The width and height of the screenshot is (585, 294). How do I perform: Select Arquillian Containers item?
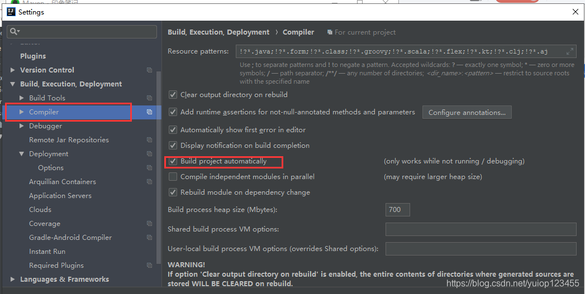[63, 182]
